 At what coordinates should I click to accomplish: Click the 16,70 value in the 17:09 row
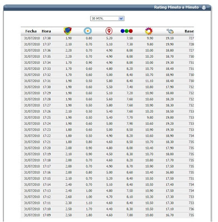click(x=170, y=215)
